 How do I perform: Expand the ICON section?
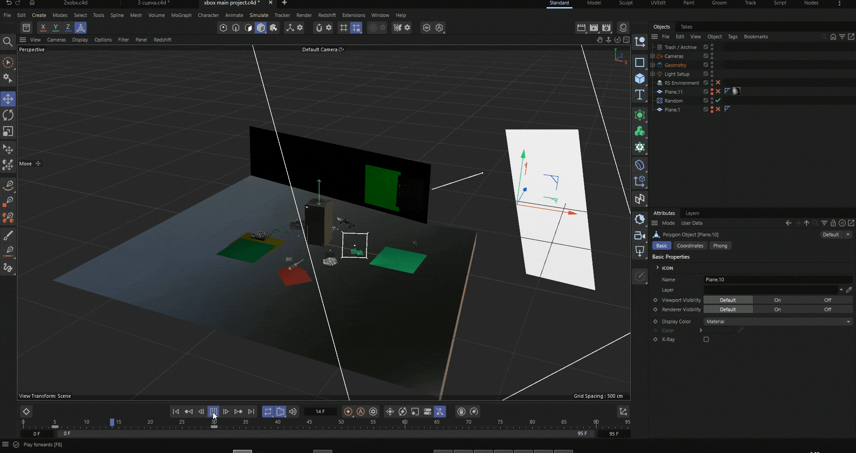click(658, 268)
